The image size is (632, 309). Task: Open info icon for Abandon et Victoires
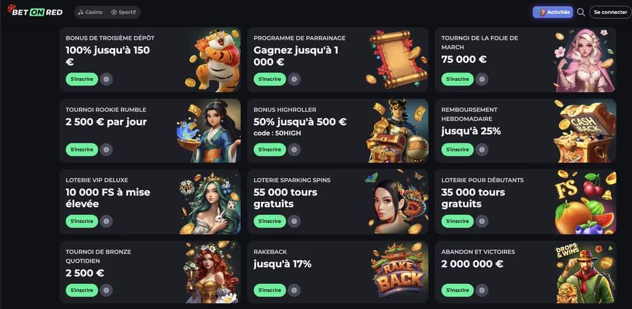tap(482, 290)
